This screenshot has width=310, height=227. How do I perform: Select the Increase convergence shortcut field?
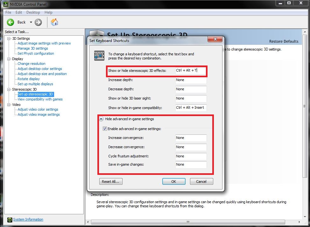click(x=191, y=138)
